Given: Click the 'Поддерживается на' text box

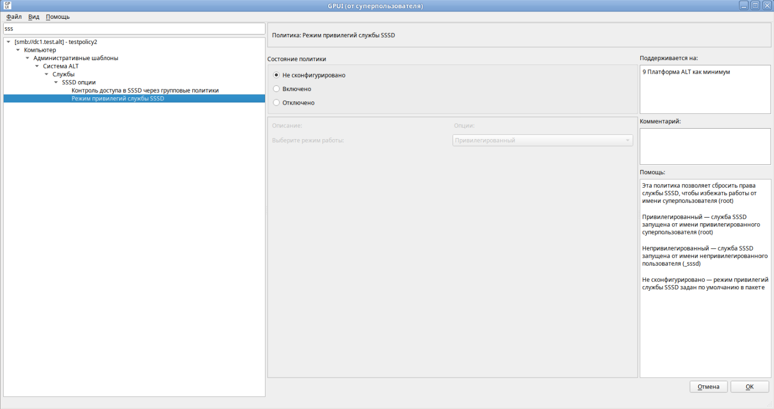Looking at the screenshot, I should point(705,89).
